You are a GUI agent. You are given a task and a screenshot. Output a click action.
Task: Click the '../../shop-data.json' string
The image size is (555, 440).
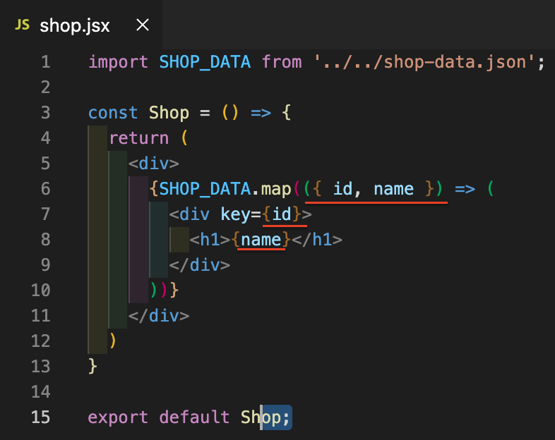pos(424,62)
